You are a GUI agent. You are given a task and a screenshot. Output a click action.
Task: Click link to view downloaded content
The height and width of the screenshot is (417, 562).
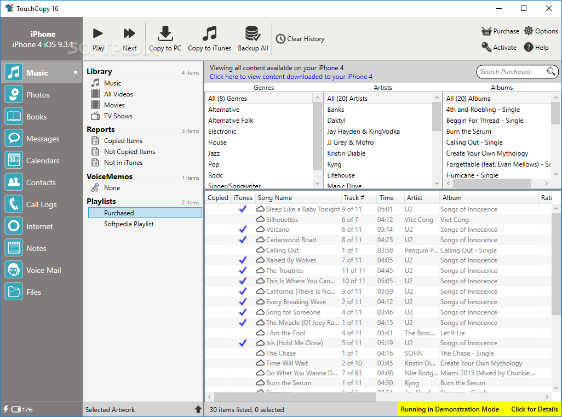[x=291, y=76]
